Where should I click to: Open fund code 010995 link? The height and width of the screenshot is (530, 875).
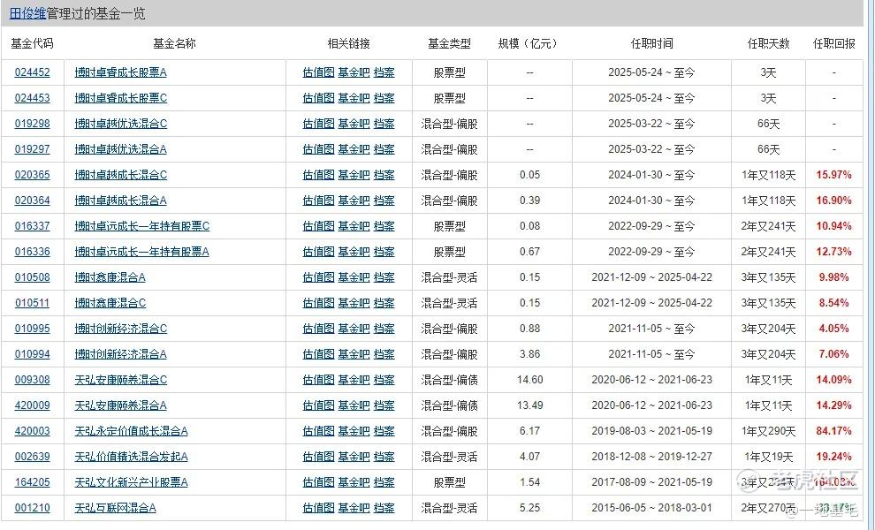[33, 329]
